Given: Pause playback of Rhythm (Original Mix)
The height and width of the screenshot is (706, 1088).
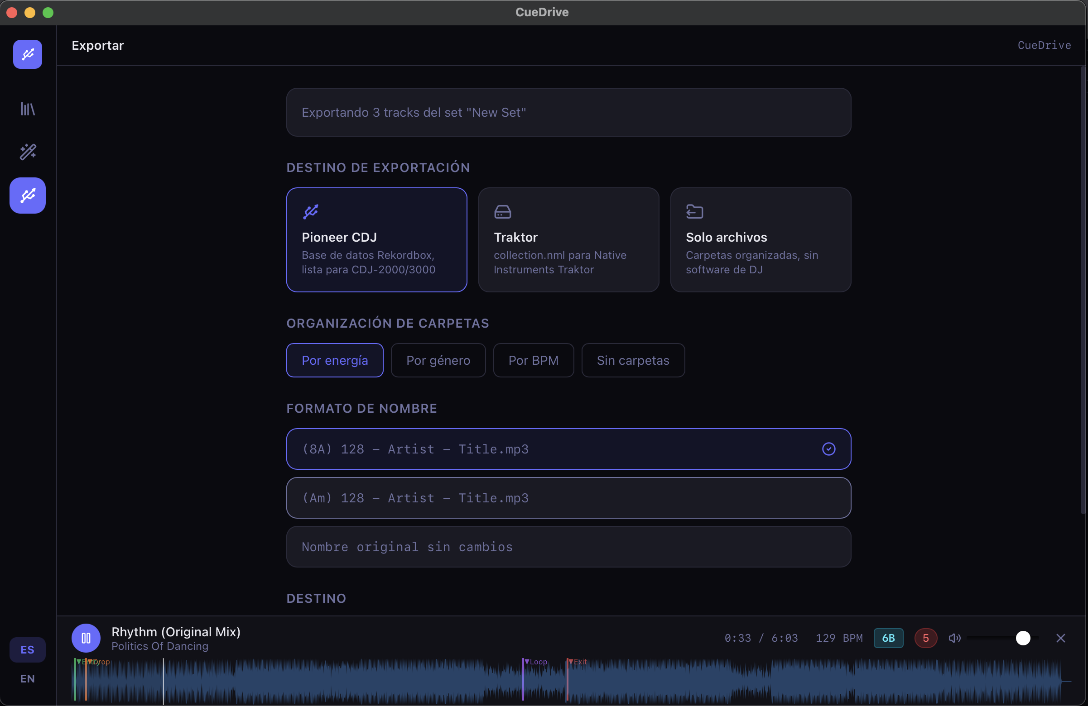Looking at the screenshot, I should (x=86, y=638).
